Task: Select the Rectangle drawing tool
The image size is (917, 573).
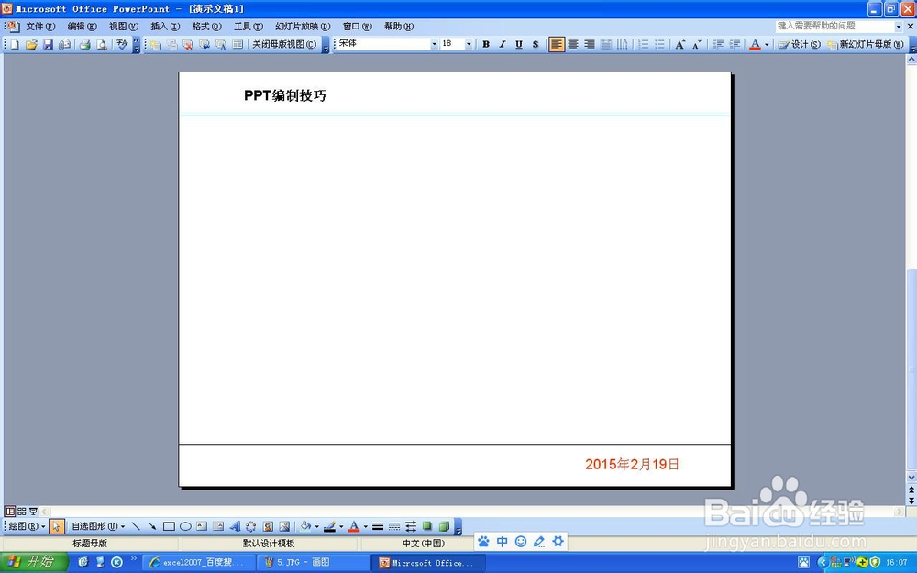Action: 171,526
